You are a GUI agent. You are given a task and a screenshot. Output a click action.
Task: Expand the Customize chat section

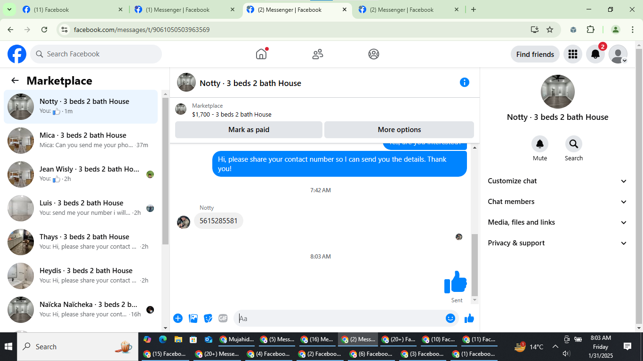pyautogui.click(x=557, y=181)
